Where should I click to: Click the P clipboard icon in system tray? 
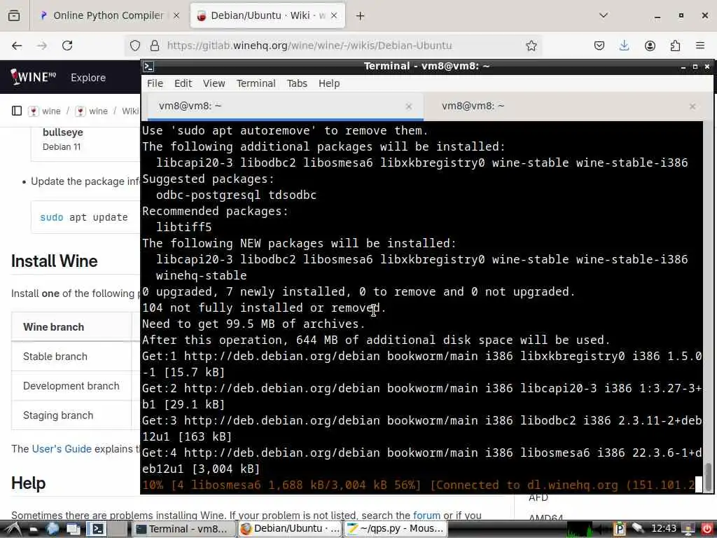pos(620,529)
